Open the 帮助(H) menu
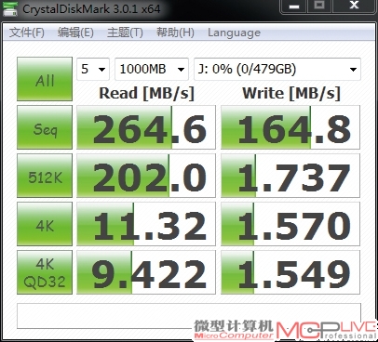This screenshot has height=342, width=378. click(175, 33)
